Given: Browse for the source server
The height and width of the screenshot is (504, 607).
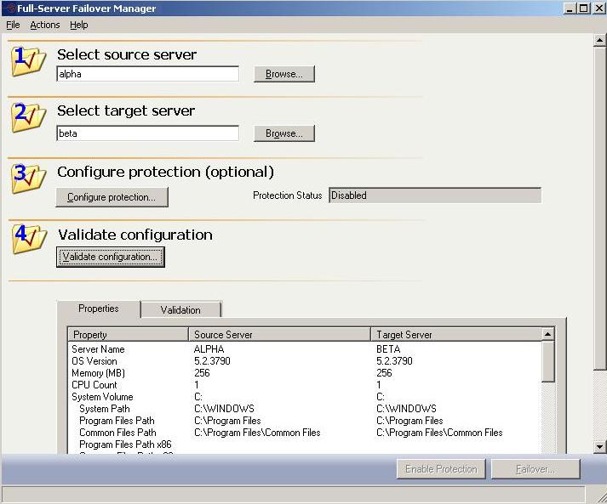Looking at the screenshot, I should pyautogui.click(x=284, y=75).
